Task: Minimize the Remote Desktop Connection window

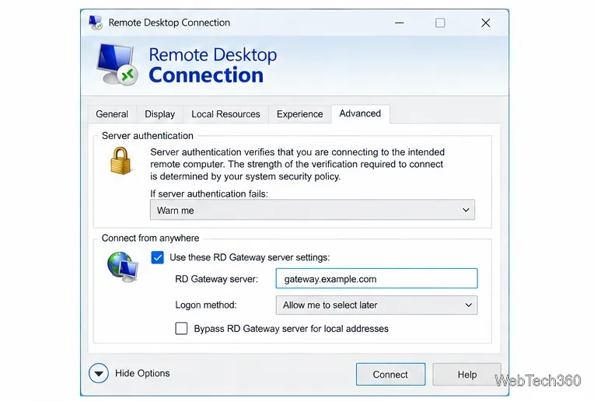Action: click(400, 23)
